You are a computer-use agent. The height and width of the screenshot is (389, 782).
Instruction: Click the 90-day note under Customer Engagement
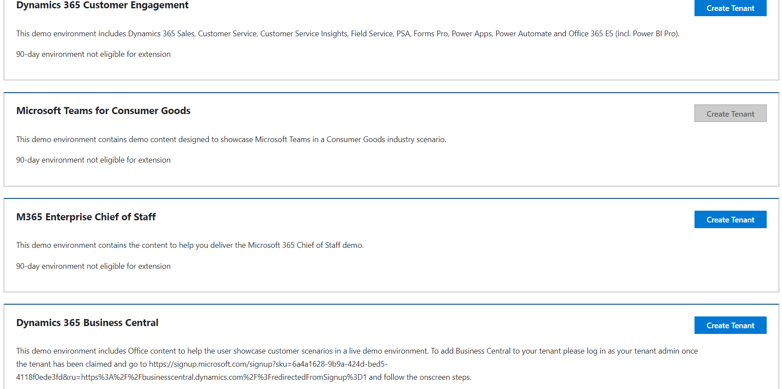(x=93, y=54)
